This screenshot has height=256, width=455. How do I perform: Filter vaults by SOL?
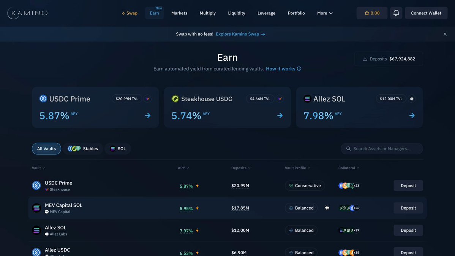click(x=118, y=148)
